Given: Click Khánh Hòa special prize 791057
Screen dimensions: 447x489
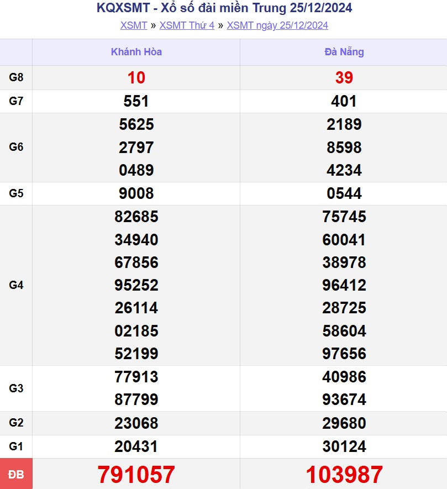Looking at the screenshot, I should [x=136, y=475].
